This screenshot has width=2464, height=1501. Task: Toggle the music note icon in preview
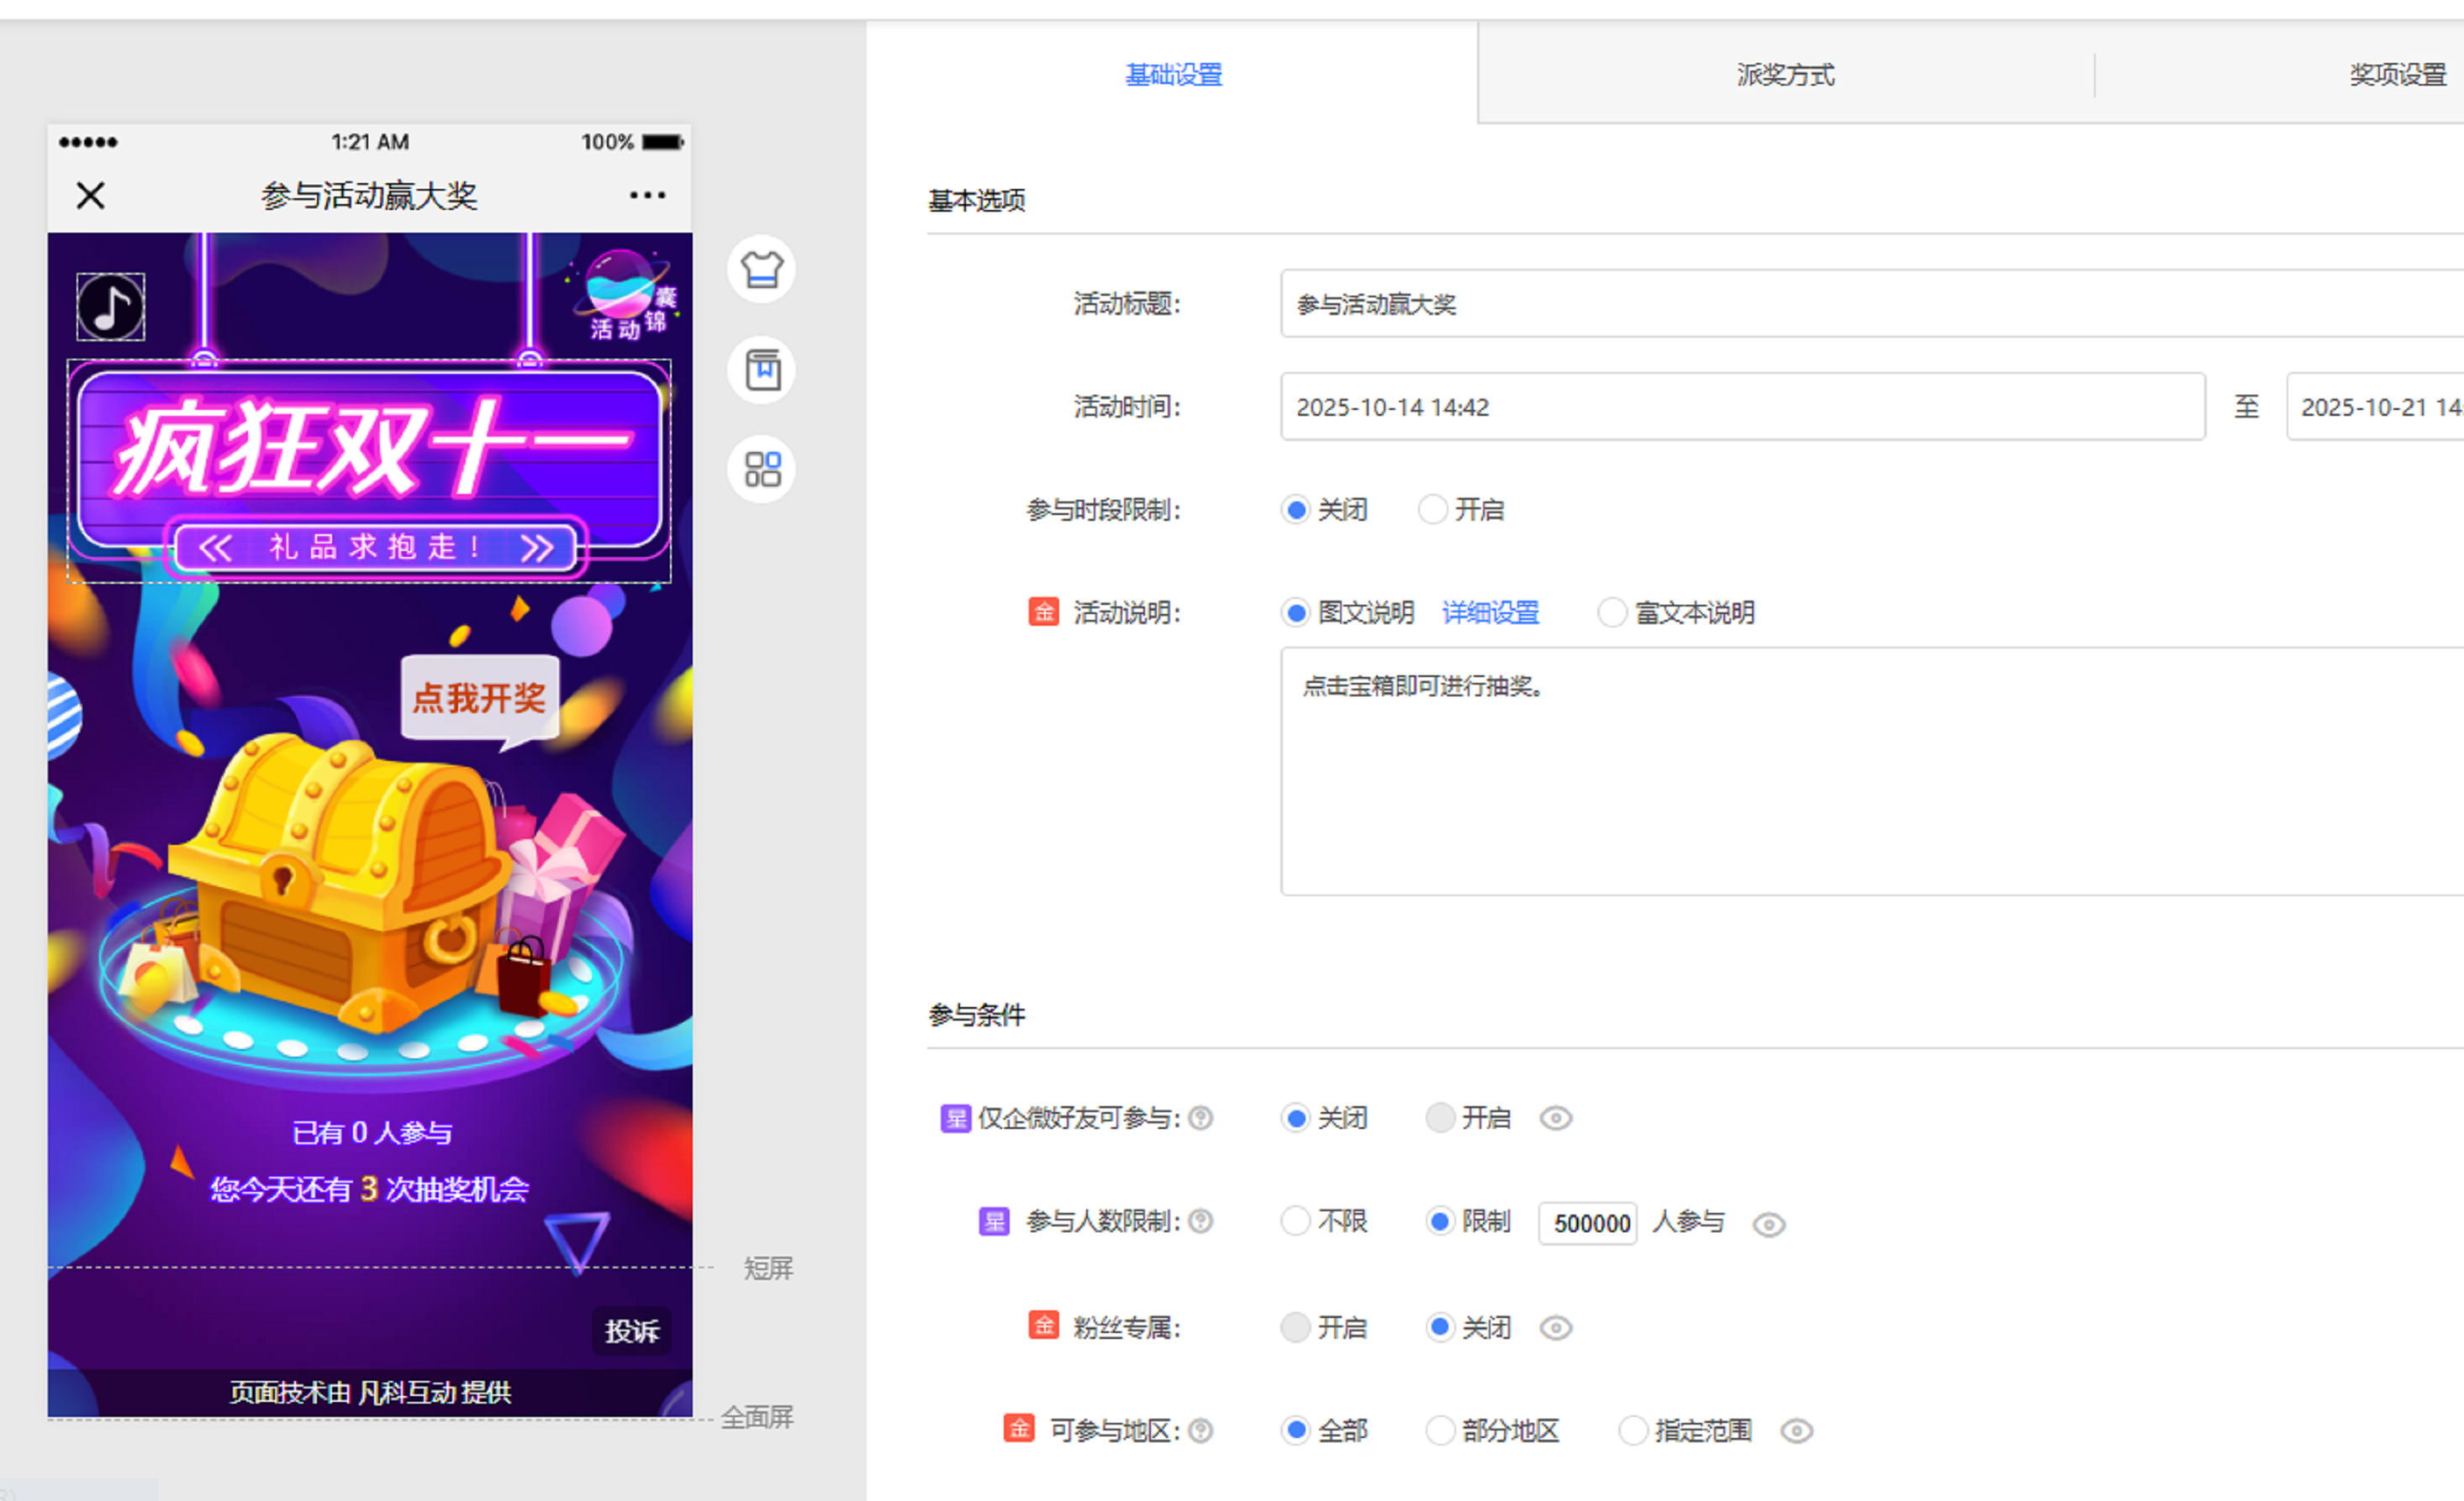tap(110, 307)
